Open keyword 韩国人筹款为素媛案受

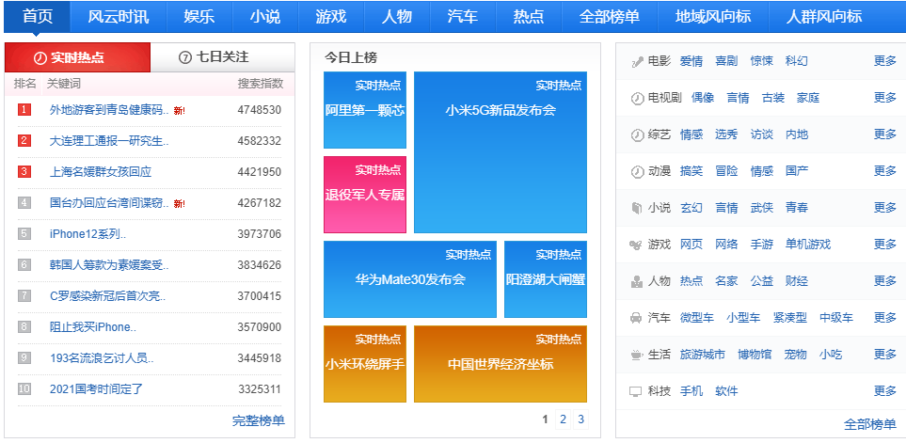point(109,265)
